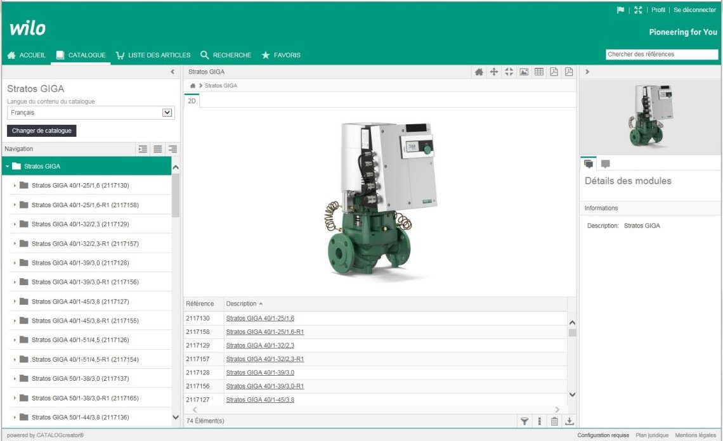Expand Stratos GIGA 40/1-45/3,8 (2117127) node

(15, 302)
